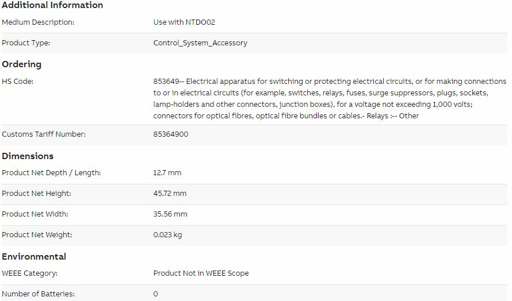This screenshot has height=301, width=512.
Task: Select the 12.7 mm depth value
Action: tap(167, 173)
